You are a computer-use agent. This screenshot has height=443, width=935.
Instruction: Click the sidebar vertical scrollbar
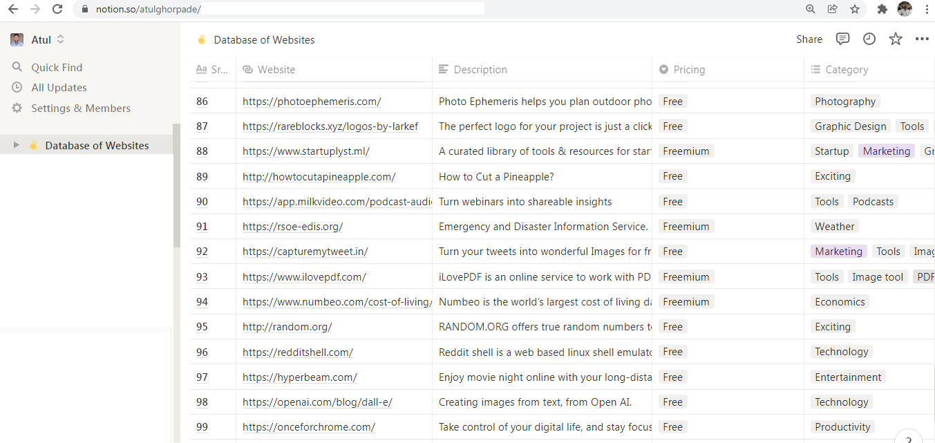176,185
